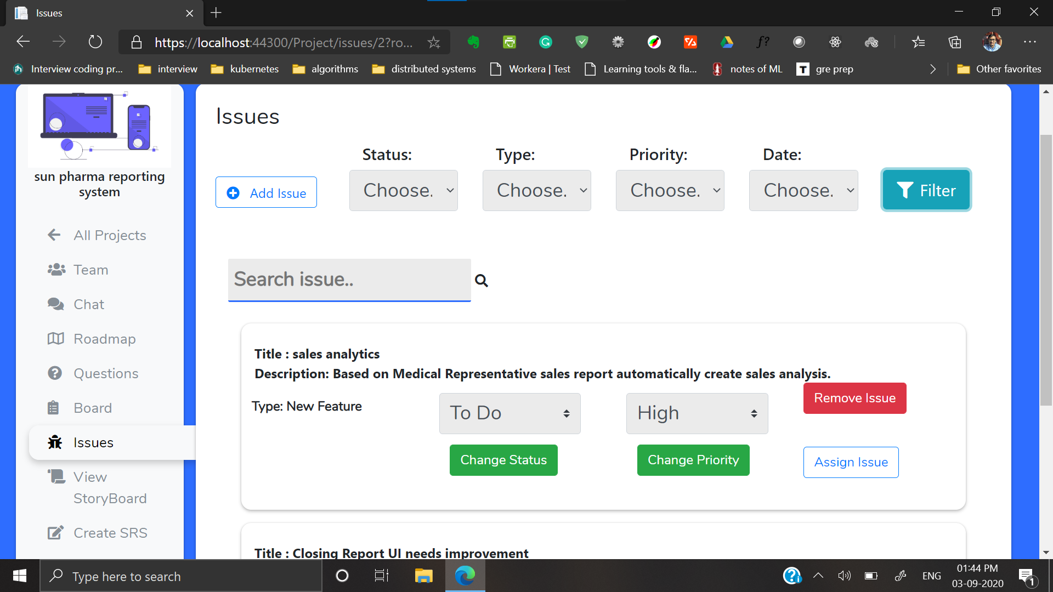The width and height of the screenshot is (1053, 592).
Task: Open the Date filter dropdown
Action: (803, 190)
